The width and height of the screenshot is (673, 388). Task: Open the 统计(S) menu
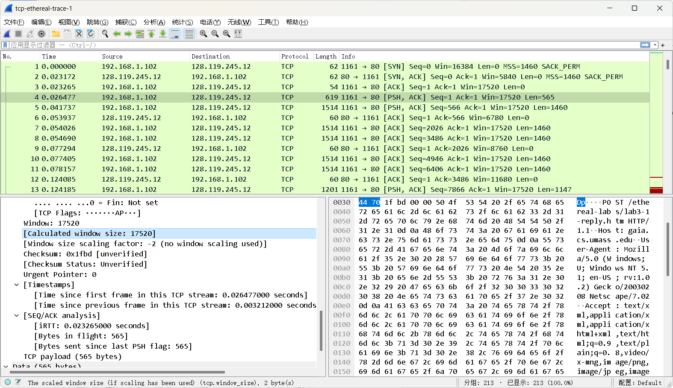pos(183,22)
